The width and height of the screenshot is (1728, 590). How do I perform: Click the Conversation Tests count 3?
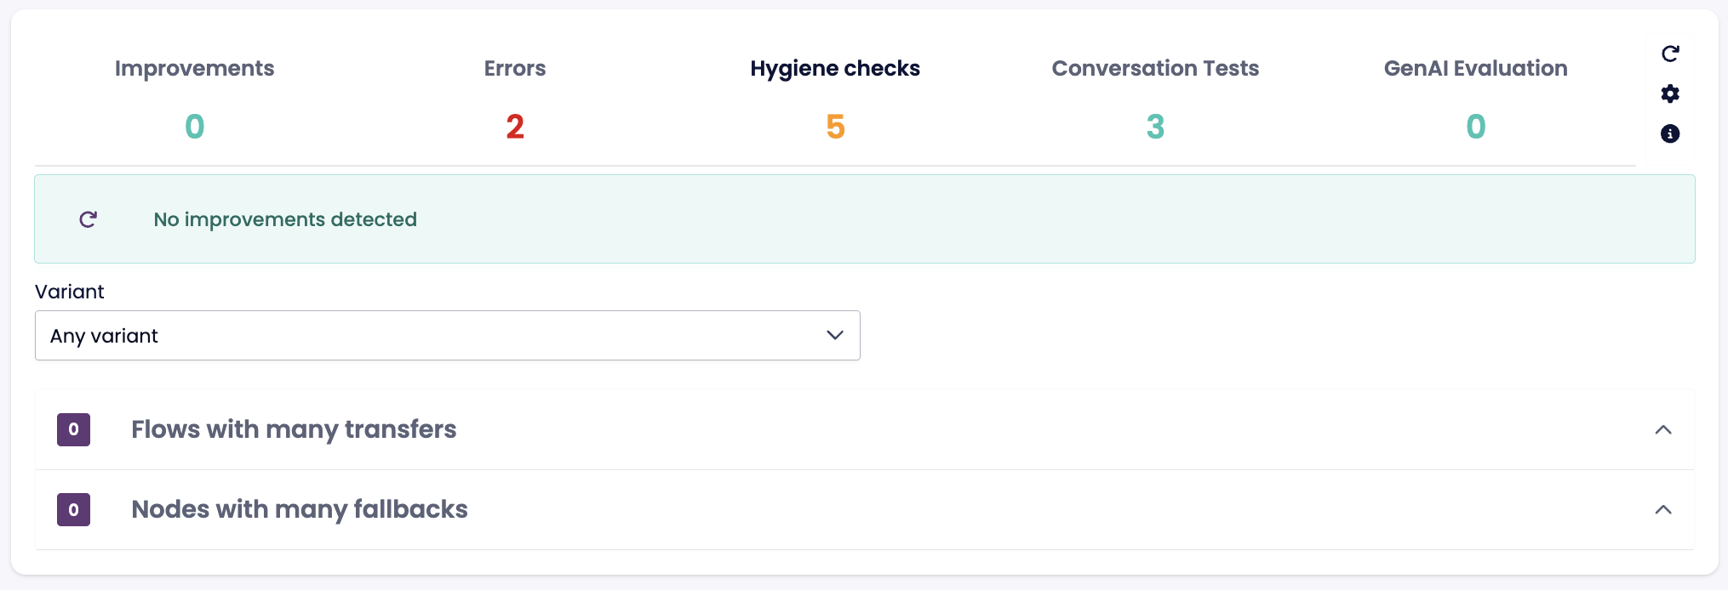[1155, 127]
